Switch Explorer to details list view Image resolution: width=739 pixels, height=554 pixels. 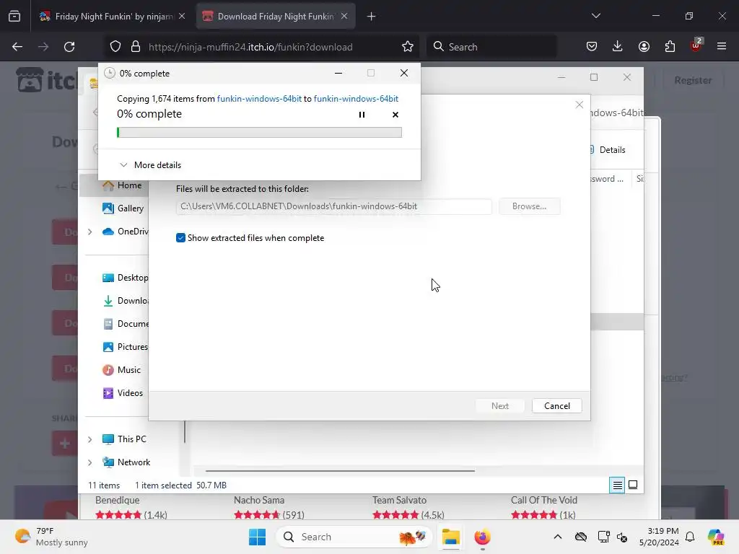coord(617,485)
